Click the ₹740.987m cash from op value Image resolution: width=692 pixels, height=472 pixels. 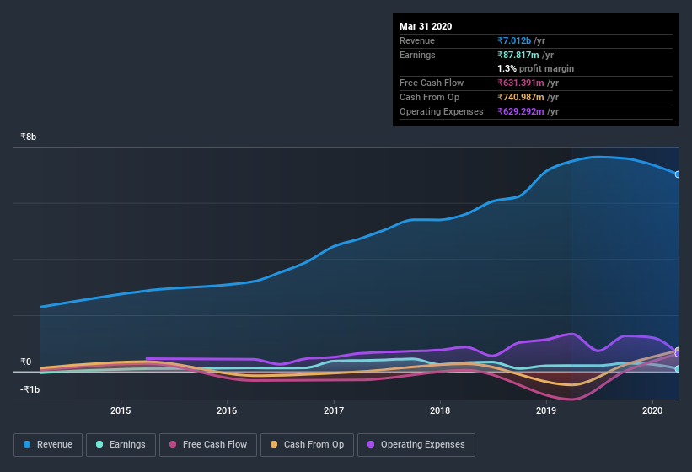pos(521,97)
